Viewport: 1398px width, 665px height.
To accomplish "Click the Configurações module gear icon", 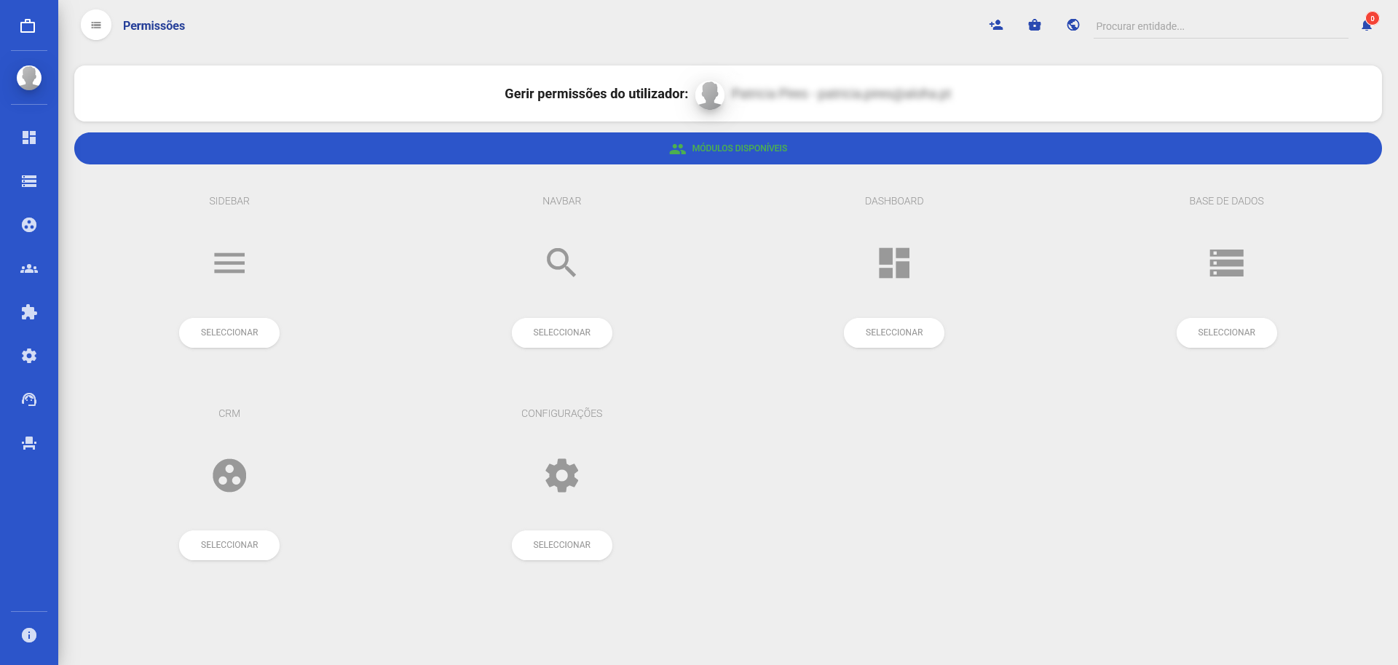I will (561, 475).
